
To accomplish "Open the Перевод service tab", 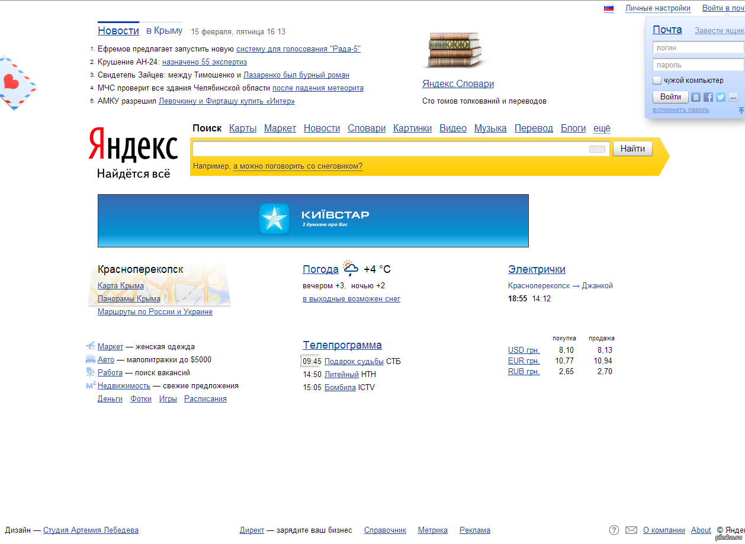I will click(x=534, y=128).
